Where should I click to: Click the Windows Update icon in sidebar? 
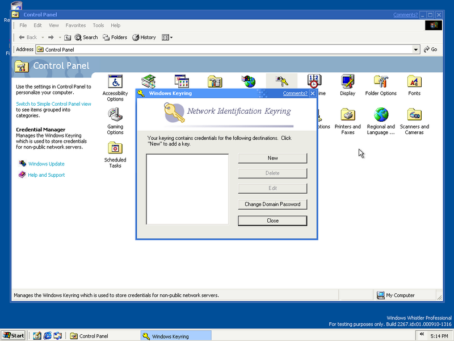point(22,163)
